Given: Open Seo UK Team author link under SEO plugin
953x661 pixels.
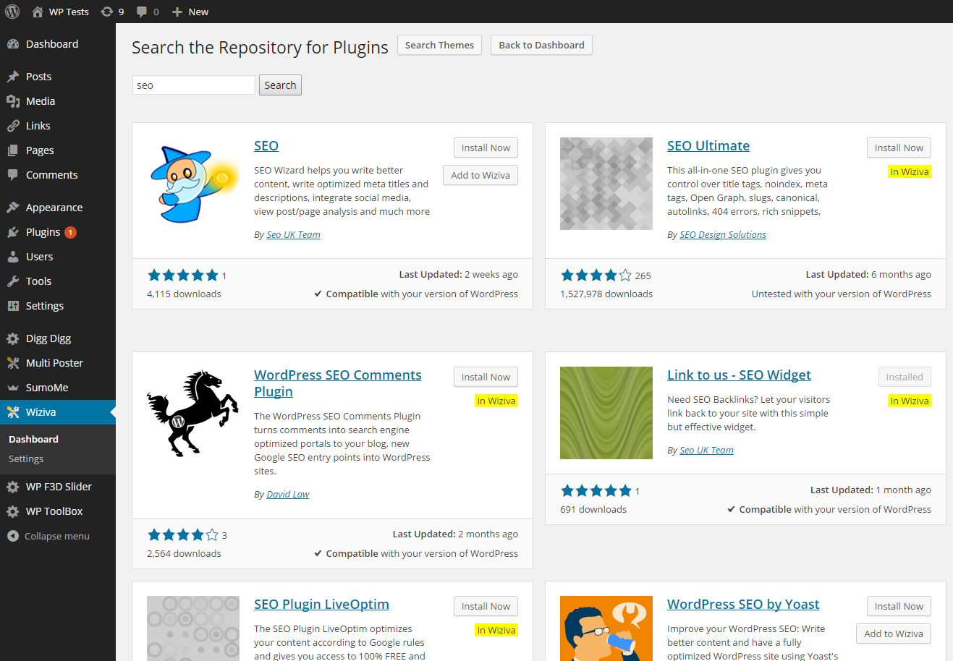Looking at the screenshot, I should click(x=293, y=234).
